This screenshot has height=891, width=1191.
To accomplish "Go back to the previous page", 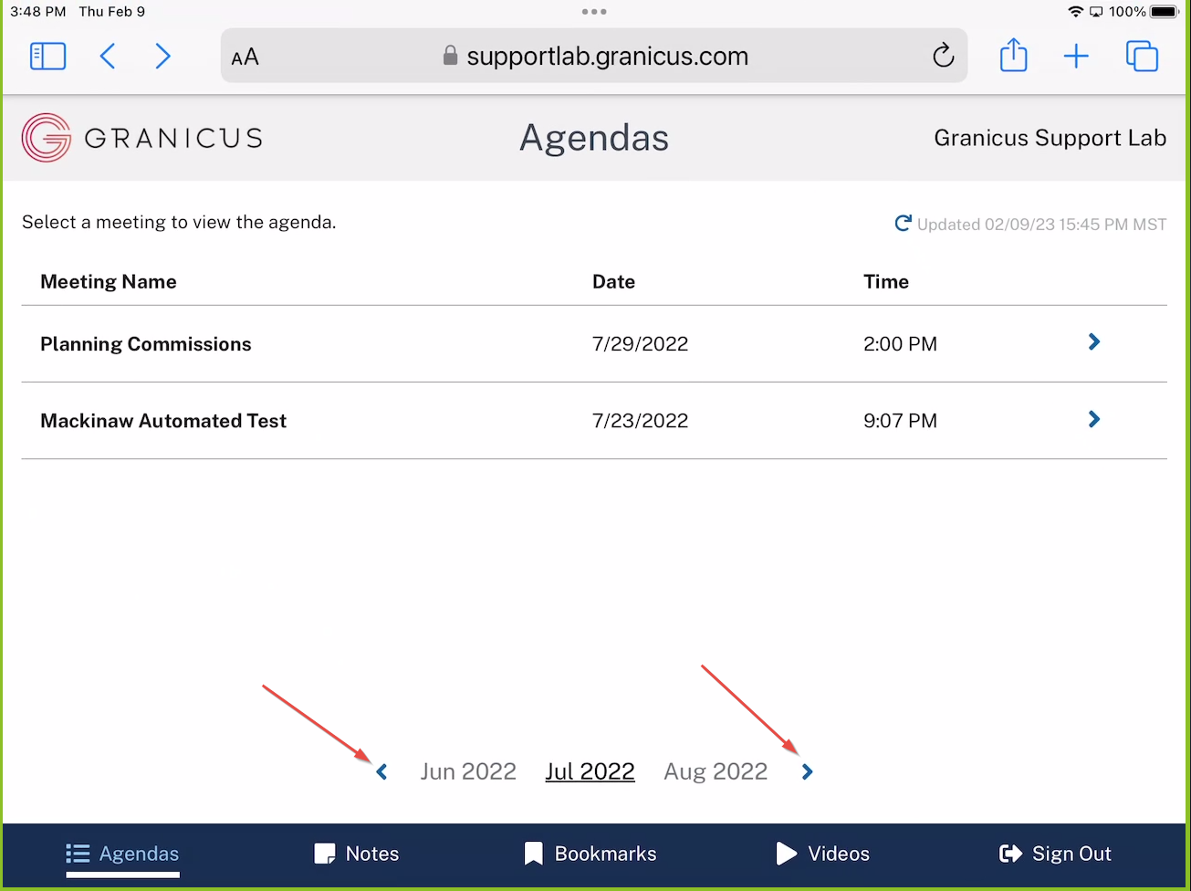I will [108, 57].
